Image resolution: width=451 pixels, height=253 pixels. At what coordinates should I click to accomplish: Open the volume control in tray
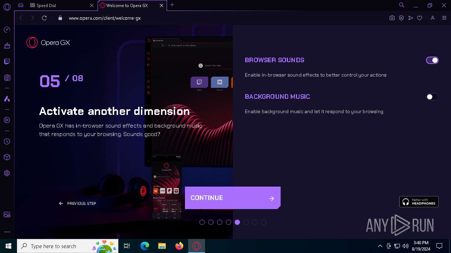coord(406,246)
